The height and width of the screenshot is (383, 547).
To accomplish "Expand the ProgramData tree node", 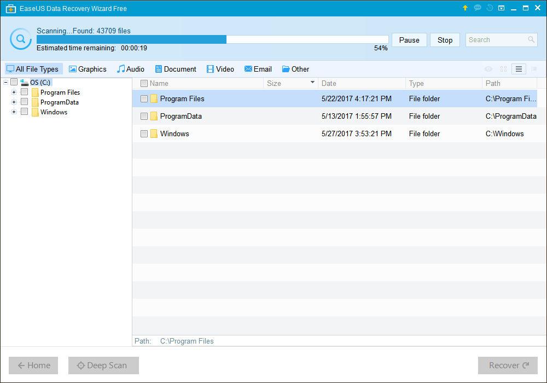I will 14,102.
